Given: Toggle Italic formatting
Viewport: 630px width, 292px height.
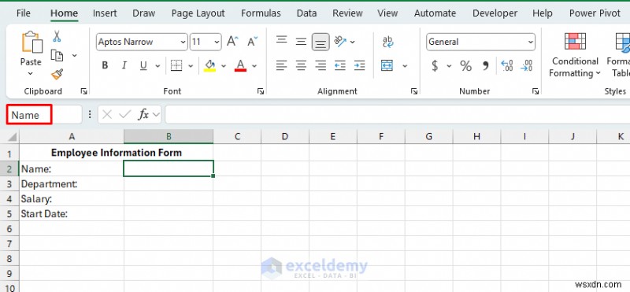Looking at the screenshot, I should tap(124, 65).
